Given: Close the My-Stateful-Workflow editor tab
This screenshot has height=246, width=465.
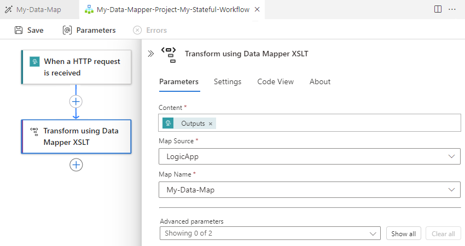Looking at the screenshot, I should (x=257, y=9).
